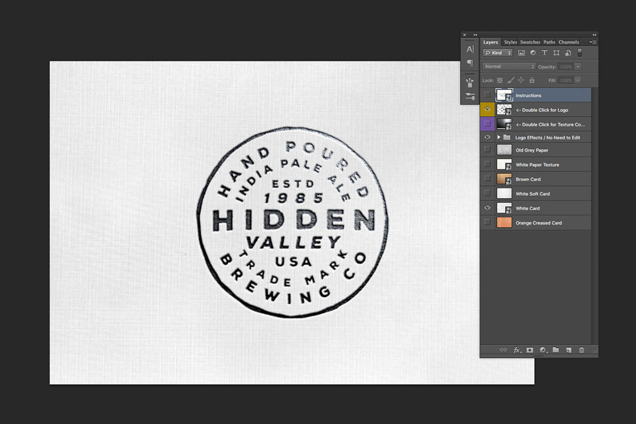This screenshot has height=424, width=636.
Task: Collapse the panel with double-arrow icon
Action: click(594, 34)
